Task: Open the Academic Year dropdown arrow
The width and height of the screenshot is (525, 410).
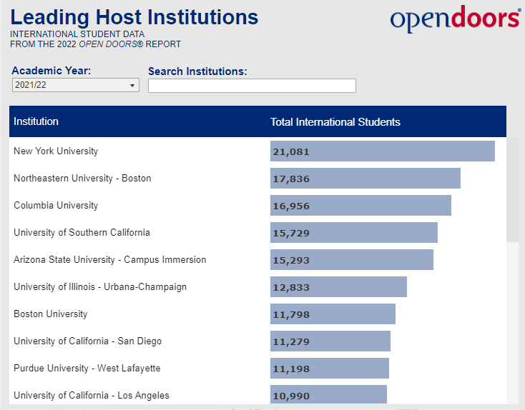Action: [x=132, y=86]
